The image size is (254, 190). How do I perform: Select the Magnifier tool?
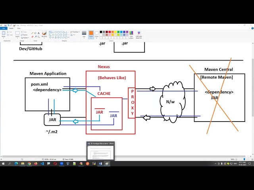38,37
